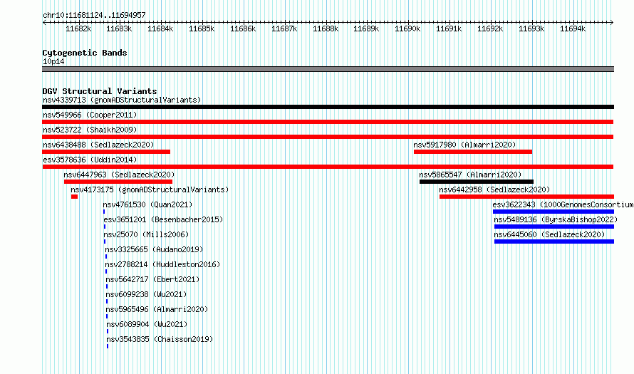Click the chr10:11681124..11694957 coordinate text
Screen dimensions: 634x374
tap(94, 15)
